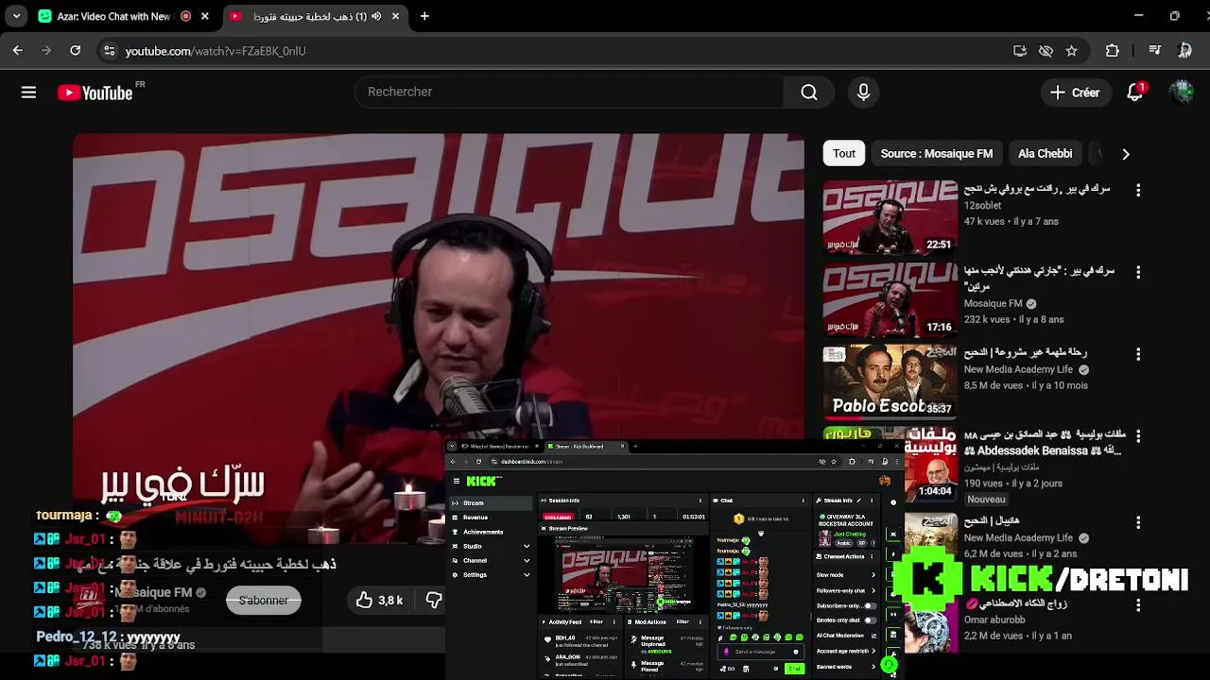Viewport: 1210px width, 680px height.
Task: Click the green Chat send button in Kick overlay
Action: click(x=795, y=668)
